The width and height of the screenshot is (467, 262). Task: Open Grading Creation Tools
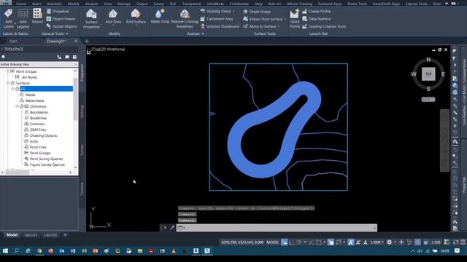[324, 26]
